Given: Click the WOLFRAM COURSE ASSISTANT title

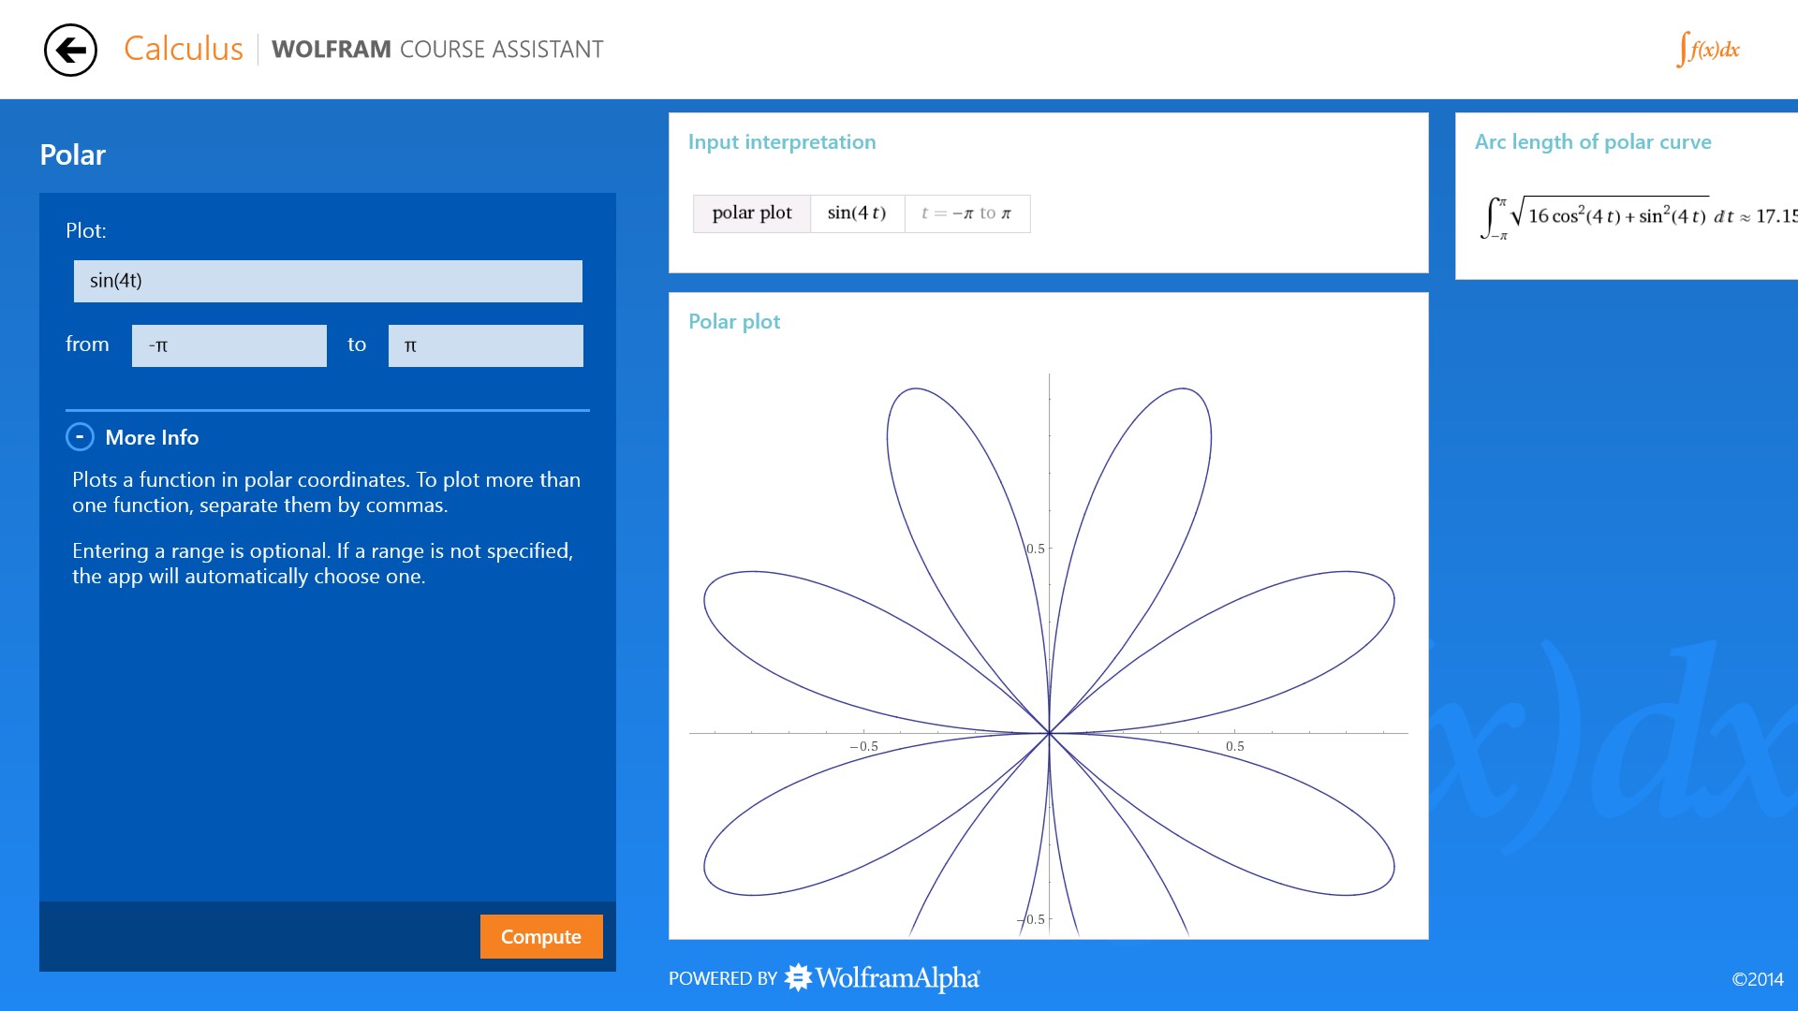Looking at the screenshot, I should point(438,50).
